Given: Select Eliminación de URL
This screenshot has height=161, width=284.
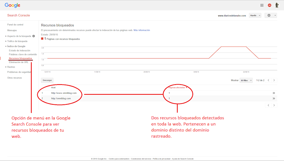Looking at the screenshot, I should pyautogui.click(x=19, y=62).
